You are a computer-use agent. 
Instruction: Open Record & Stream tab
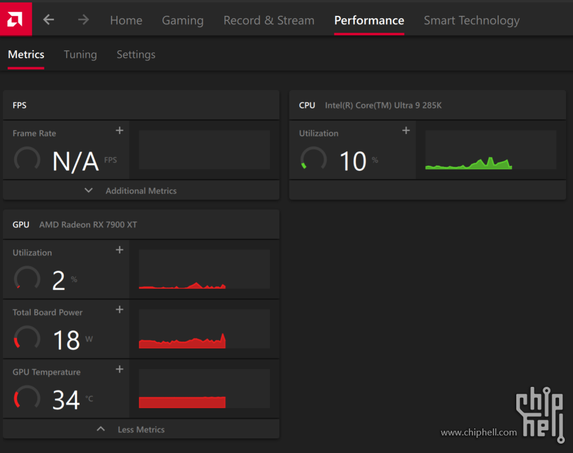pos(269,20)
